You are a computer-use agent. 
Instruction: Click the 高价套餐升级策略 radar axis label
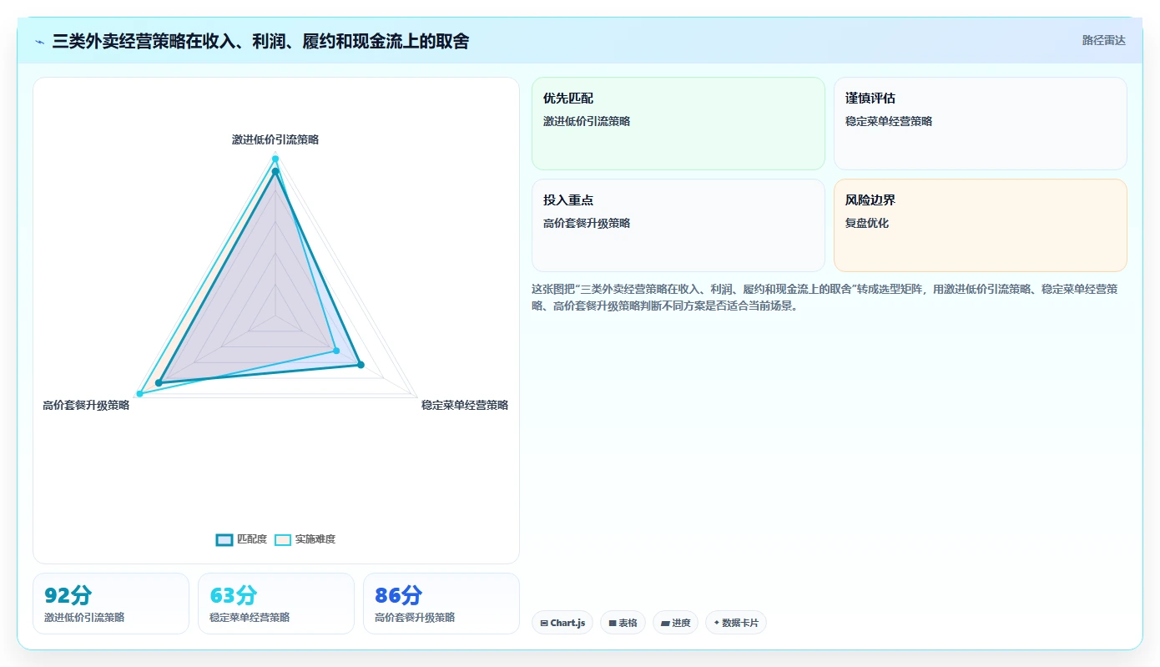(86, 405)
